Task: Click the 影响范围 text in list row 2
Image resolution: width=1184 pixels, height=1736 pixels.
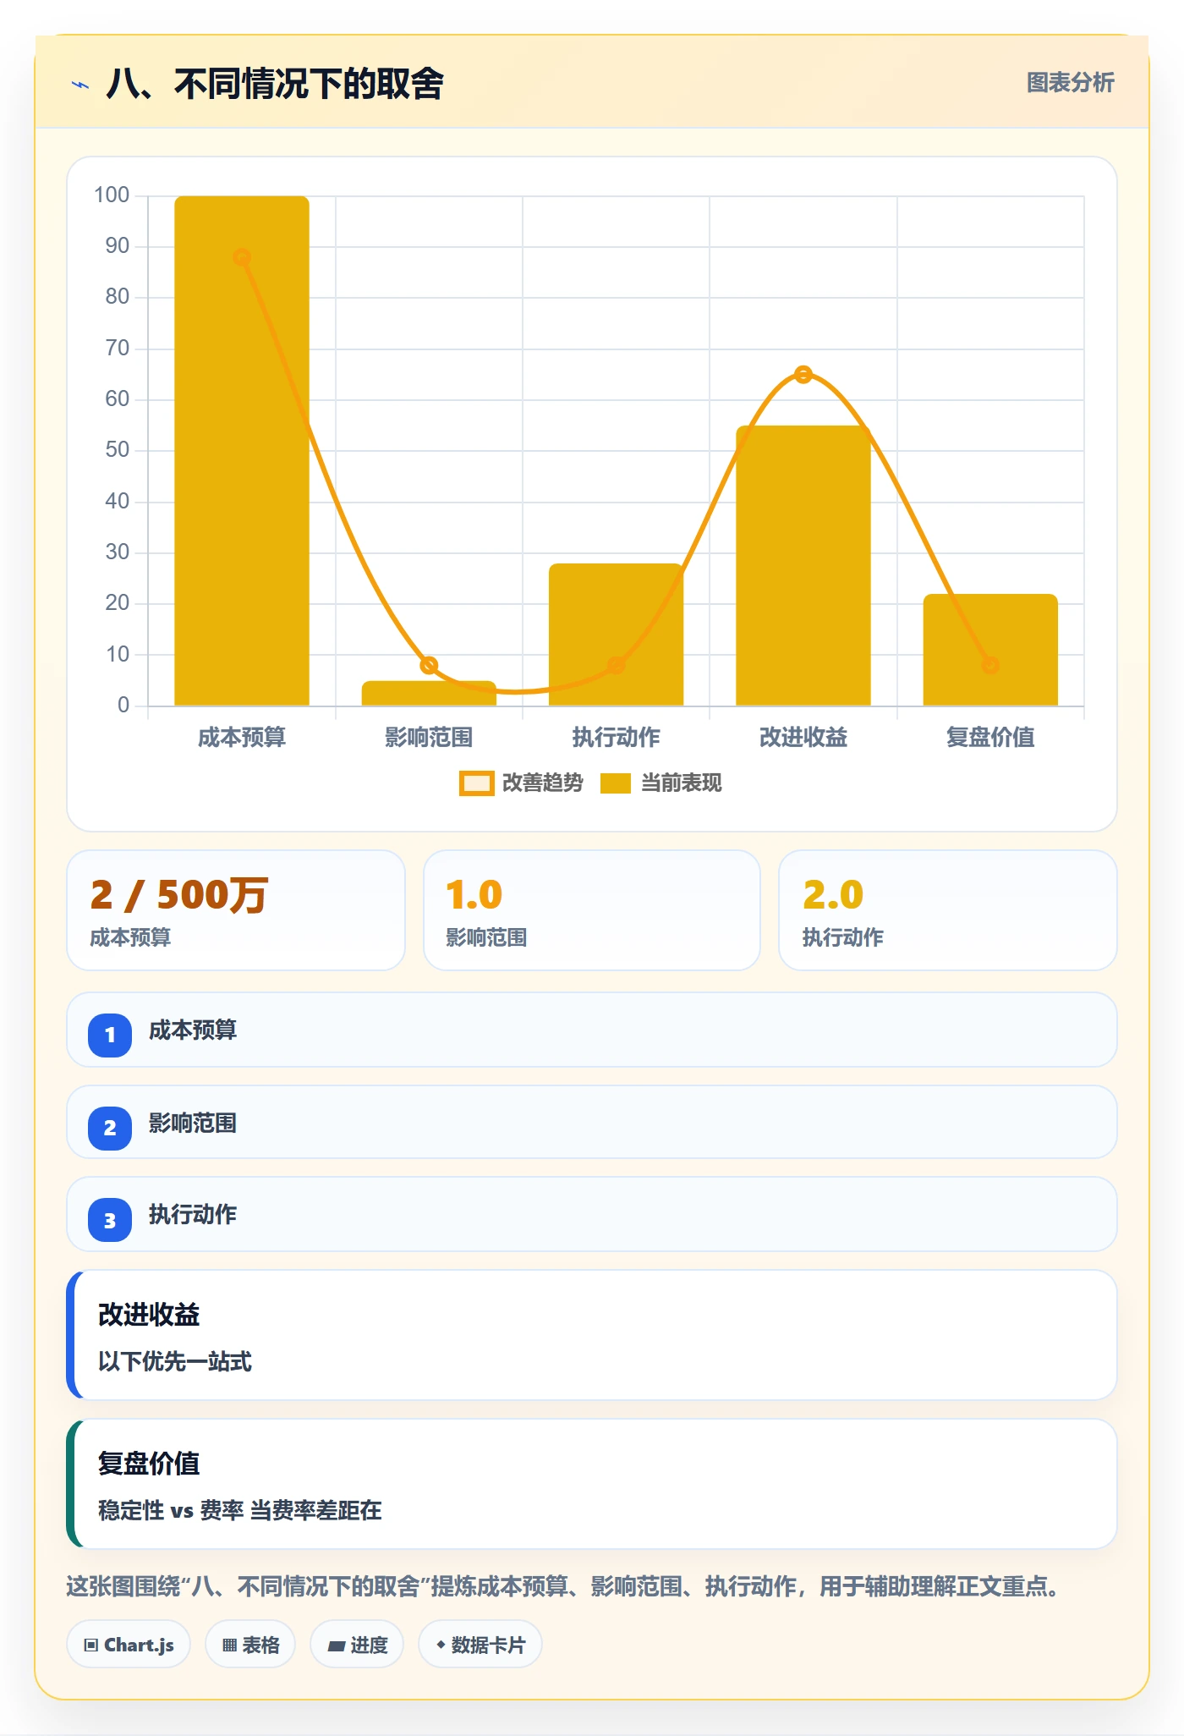Action: (193, 1123)
